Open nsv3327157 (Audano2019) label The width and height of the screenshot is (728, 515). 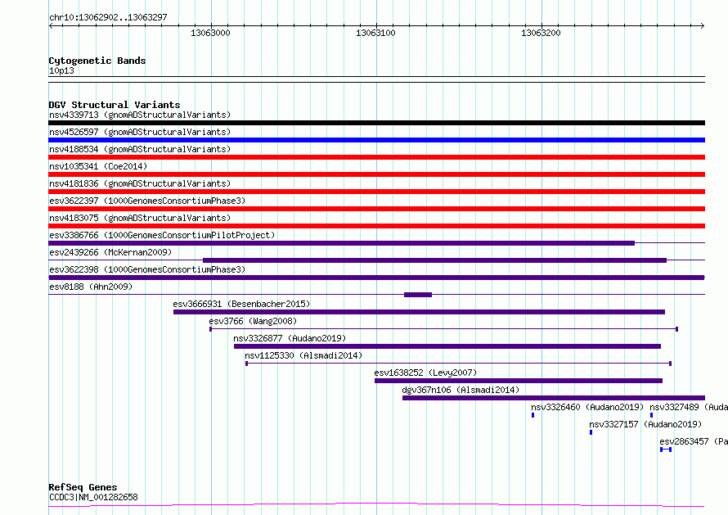pos(645,424)
